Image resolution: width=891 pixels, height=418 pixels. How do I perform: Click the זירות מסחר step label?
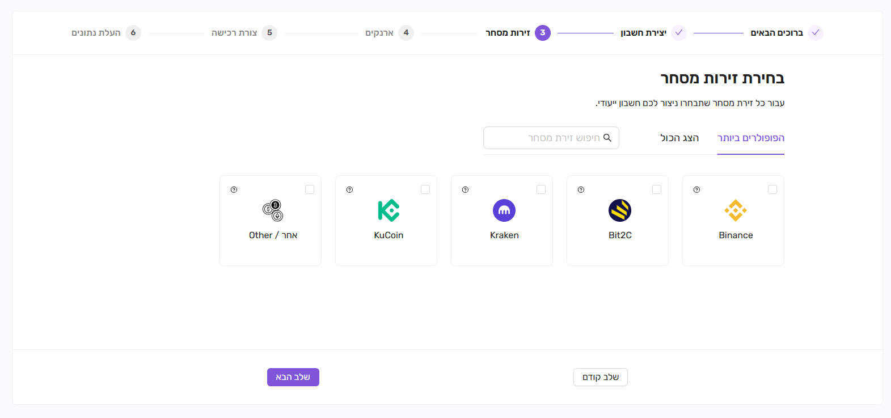point(508,33)
